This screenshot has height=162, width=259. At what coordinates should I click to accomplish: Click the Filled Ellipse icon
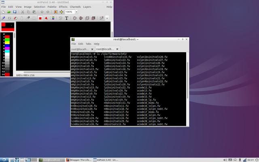click(x=81, y=18)
